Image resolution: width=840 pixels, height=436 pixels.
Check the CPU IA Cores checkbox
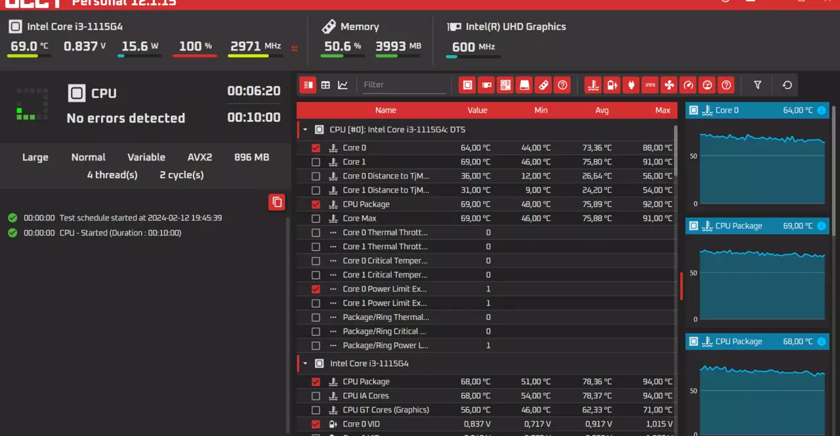(x=316, y=396)
